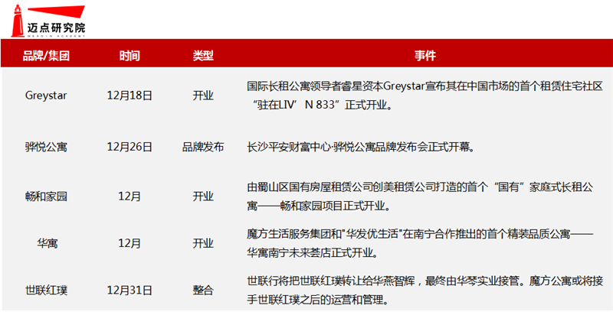Select the 事件 column header
Viewport: 613px width, 312px height.
425,57
